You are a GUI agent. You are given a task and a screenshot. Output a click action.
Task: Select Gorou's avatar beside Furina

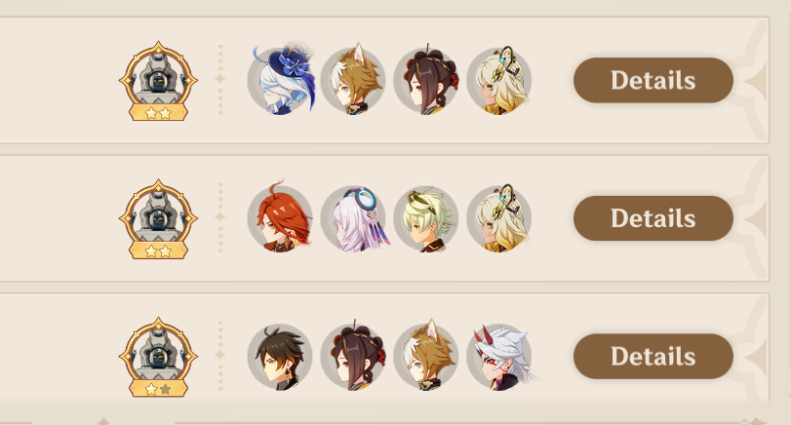pos(353,80)
